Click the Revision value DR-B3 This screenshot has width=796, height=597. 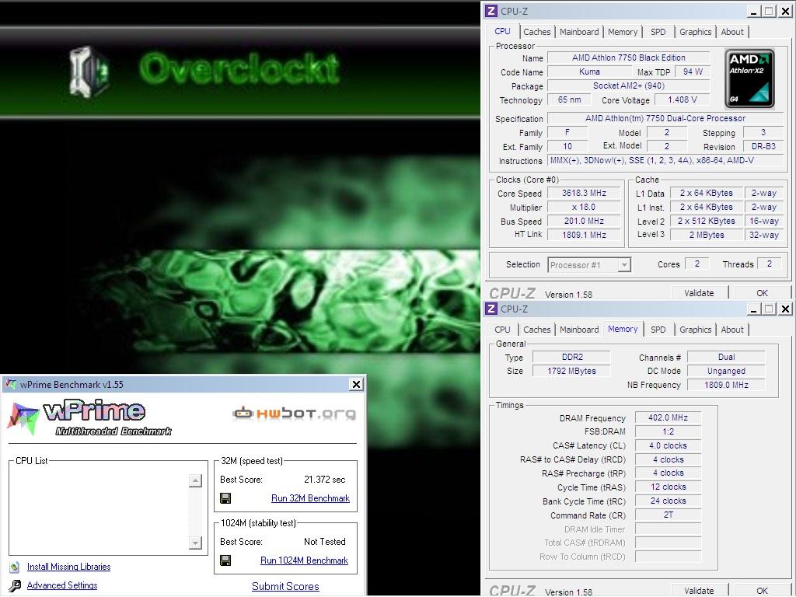pos(763,146)
